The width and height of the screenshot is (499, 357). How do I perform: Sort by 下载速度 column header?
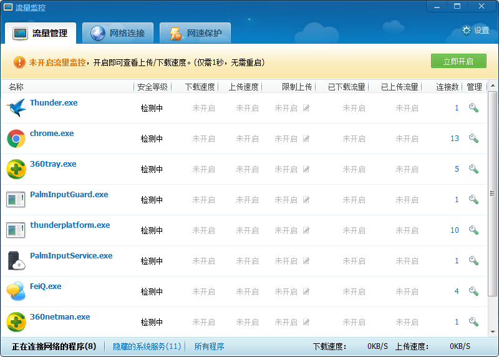click(200, 87)
